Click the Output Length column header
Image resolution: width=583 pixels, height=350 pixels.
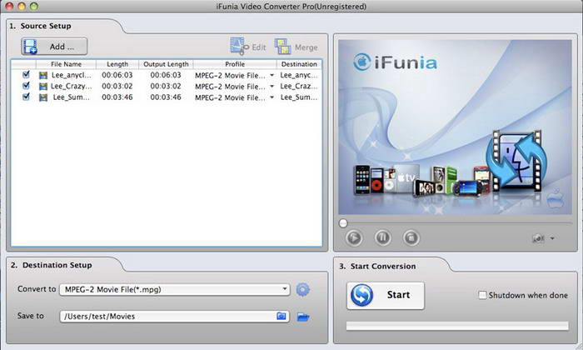click(166, 64)
